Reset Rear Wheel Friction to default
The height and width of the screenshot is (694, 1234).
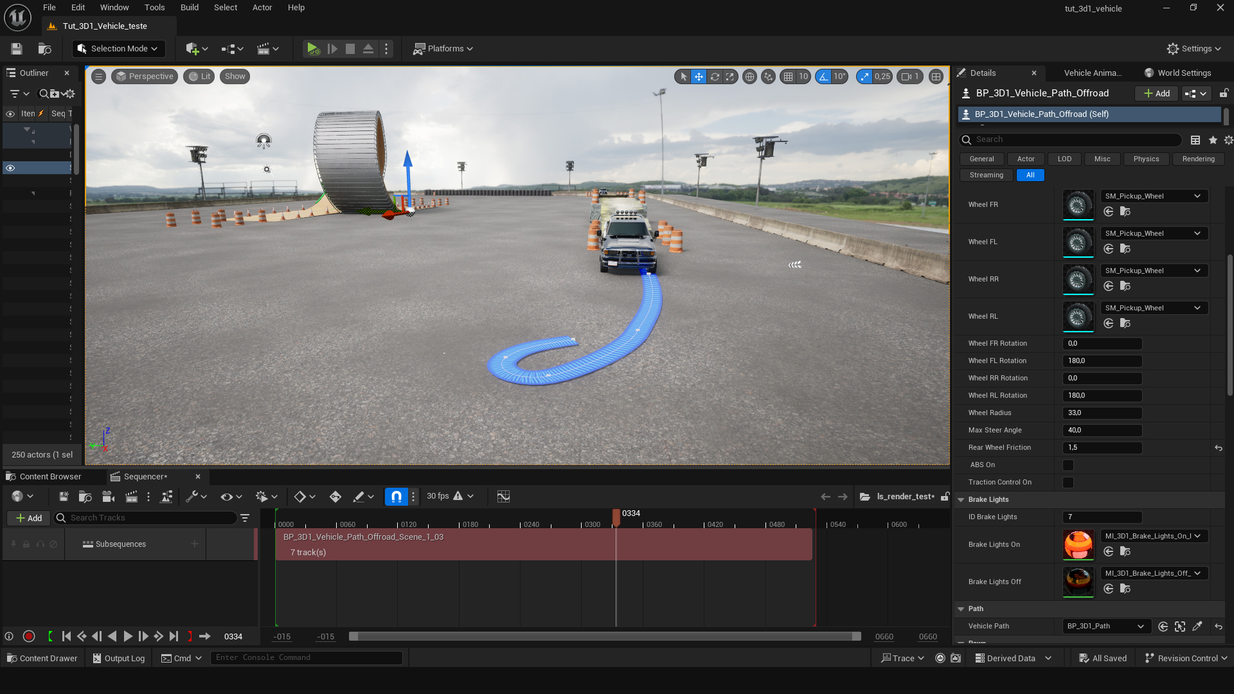point(1218,448)
